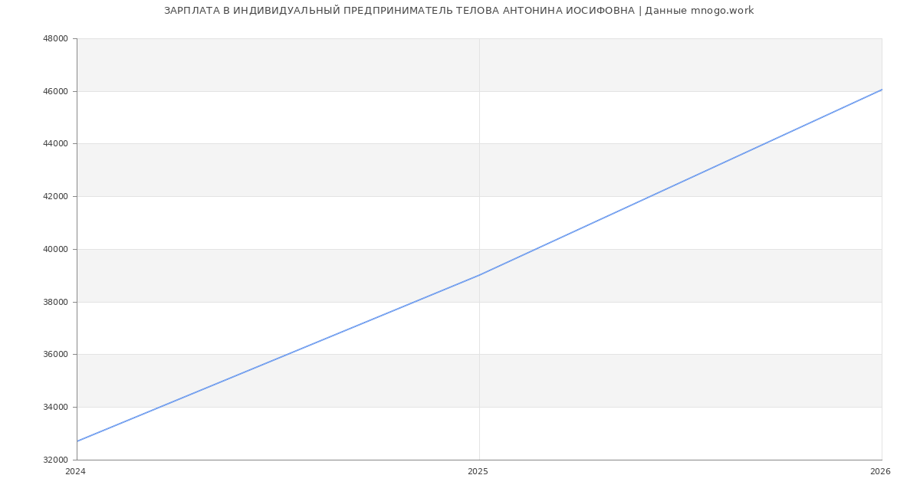920x498 pixels.
Task: Click the 42000 y-axis label
Action: click(55, 197)
